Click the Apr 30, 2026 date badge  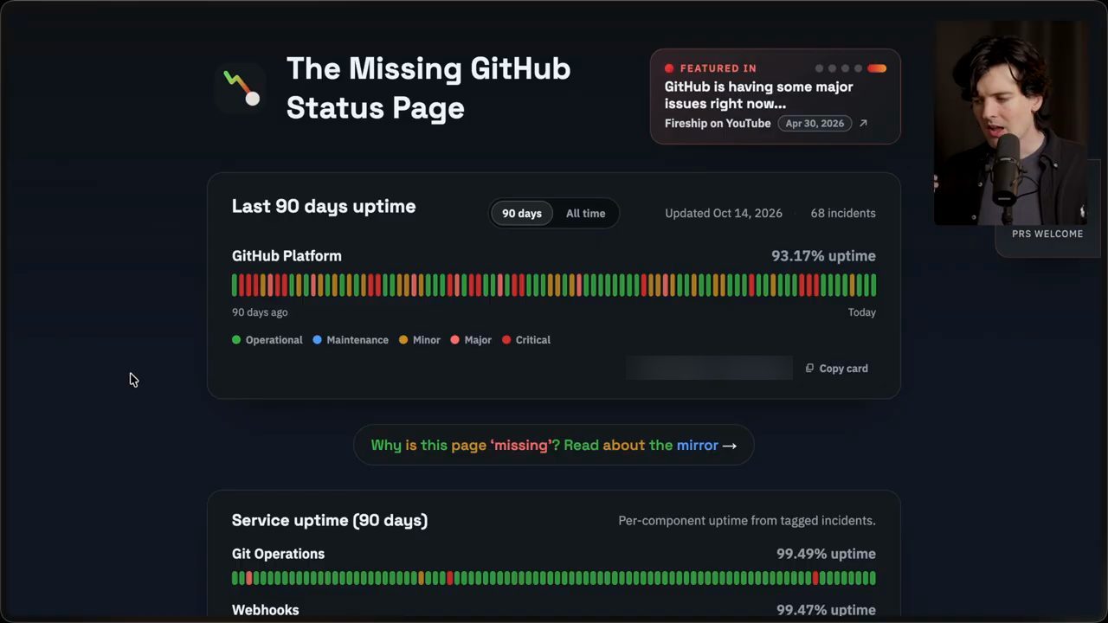coord(815,123)
